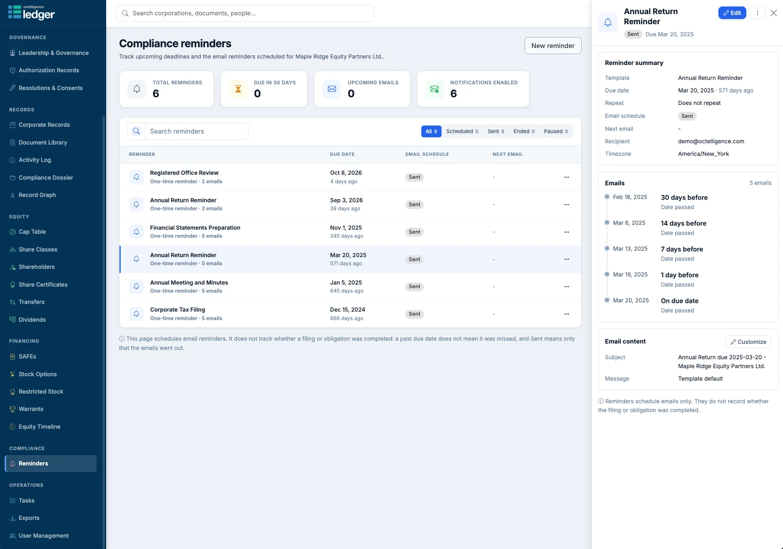Screen dimensions: 783x549
Task: Open row actions for Annual Meeting and Minutes
Action: tap(567, 287)
